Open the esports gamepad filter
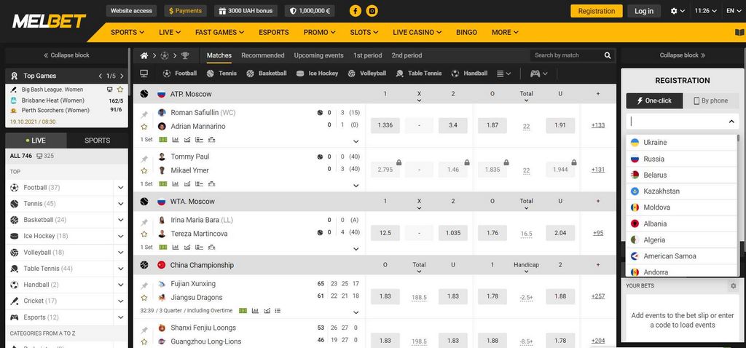Screen dimensions: 746x348 (538, 74)
